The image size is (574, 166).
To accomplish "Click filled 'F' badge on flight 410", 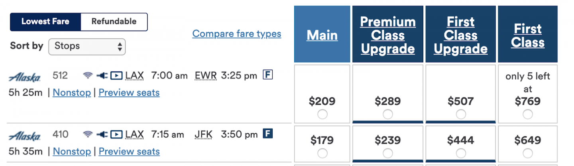I will point(268,134).
